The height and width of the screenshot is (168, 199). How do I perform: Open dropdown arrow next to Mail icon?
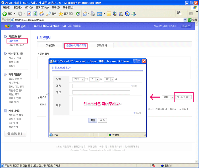88,14
